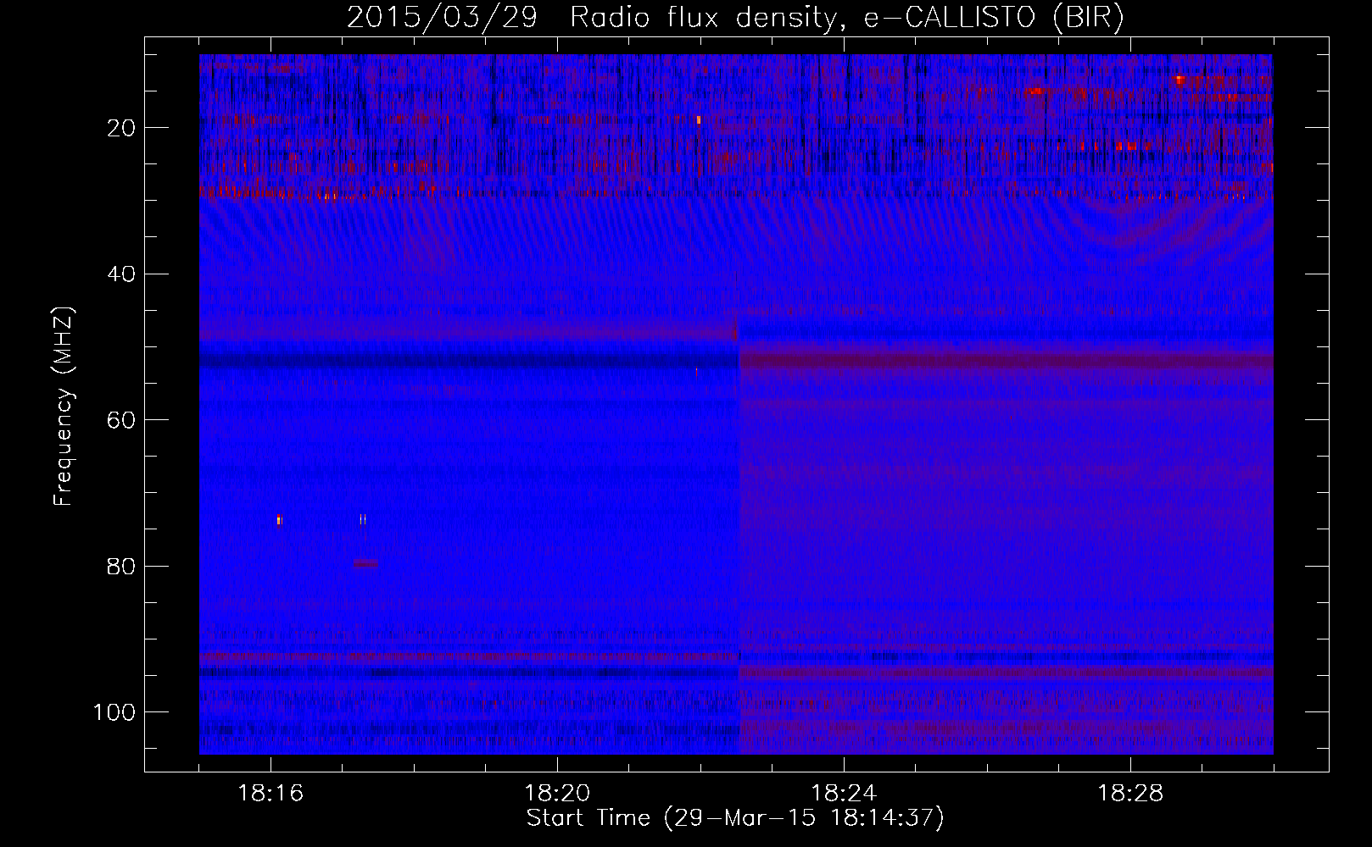Click the '100' frequency tick label

[x=114, y=712]
